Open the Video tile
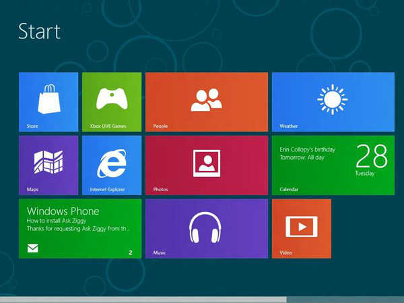 302,228
